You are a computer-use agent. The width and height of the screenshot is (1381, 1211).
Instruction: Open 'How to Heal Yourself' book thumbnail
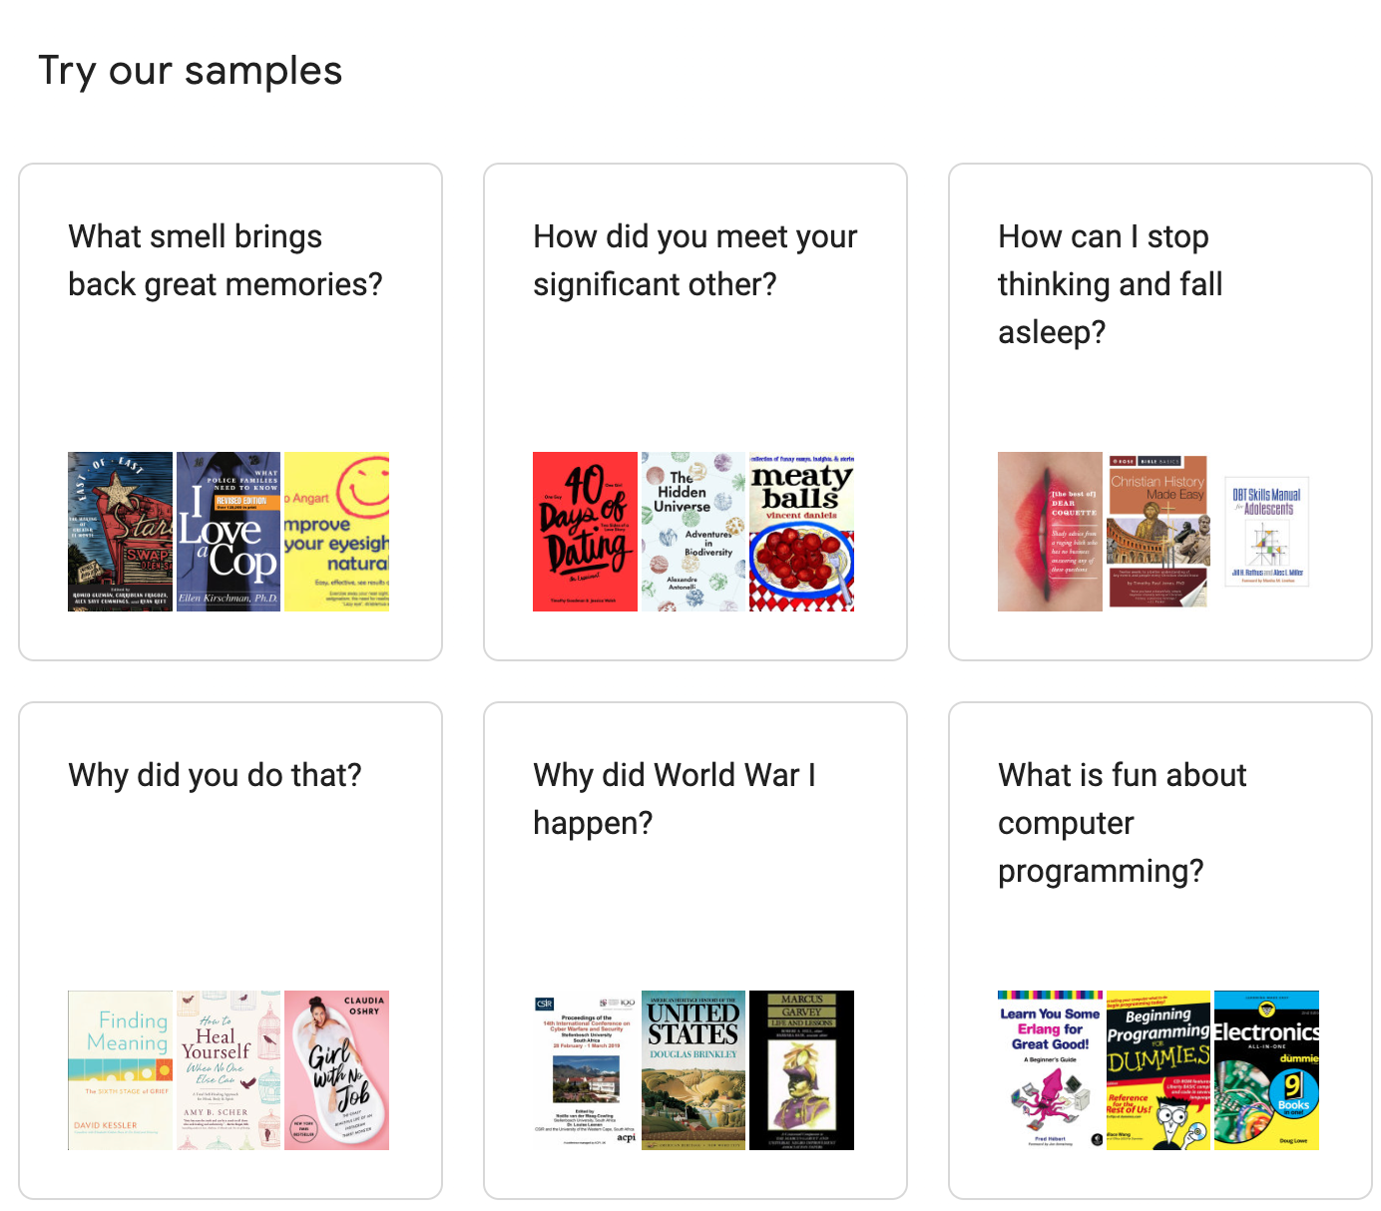(229, 1070)
